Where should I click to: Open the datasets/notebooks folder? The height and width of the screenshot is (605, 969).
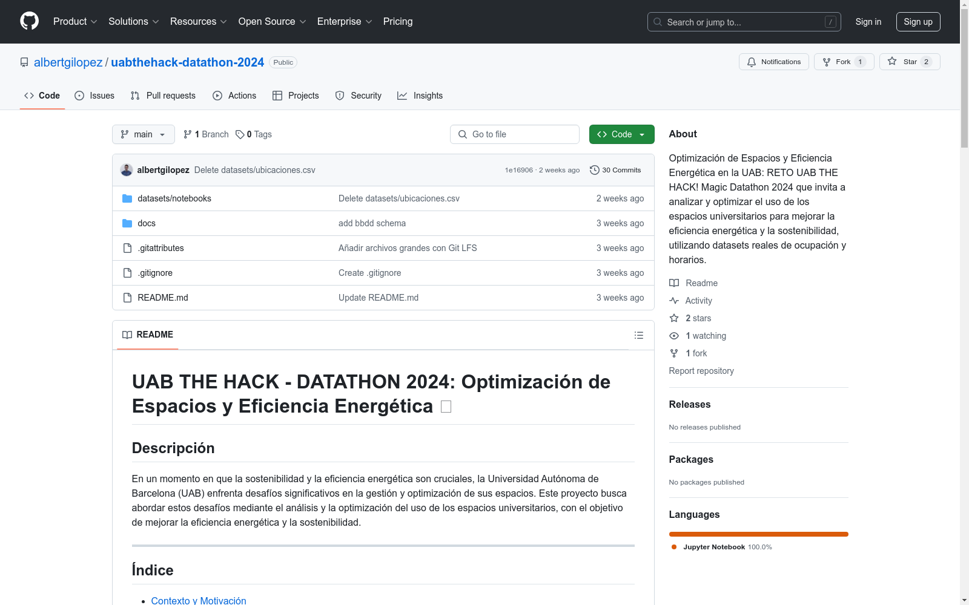174,198
